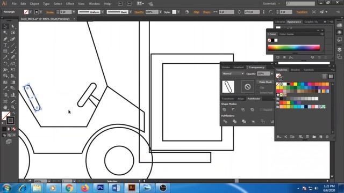Open the Layers panel icon in dock
The height and width of the screenshot is (193, 344).
(339, 50)
